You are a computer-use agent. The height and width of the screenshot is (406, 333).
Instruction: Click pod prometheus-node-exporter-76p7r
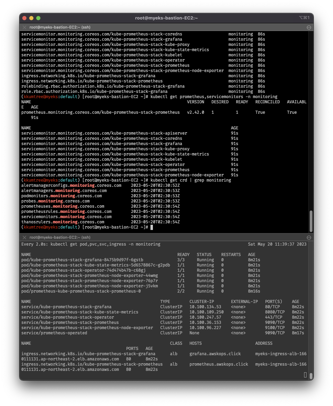coord(90,281)
